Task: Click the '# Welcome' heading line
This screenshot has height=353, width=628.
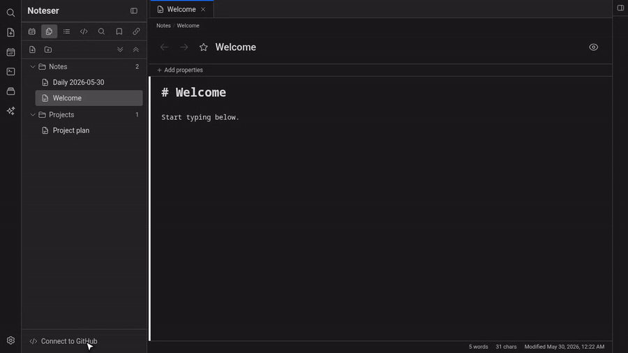Action: coord(193,93)
